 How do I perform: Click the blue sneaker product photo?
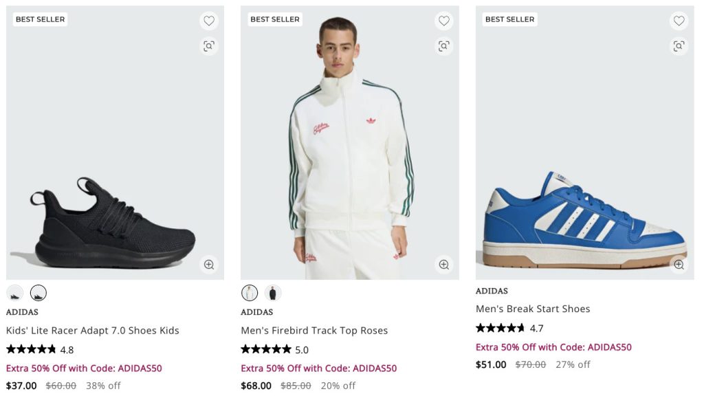coord(584,220)
